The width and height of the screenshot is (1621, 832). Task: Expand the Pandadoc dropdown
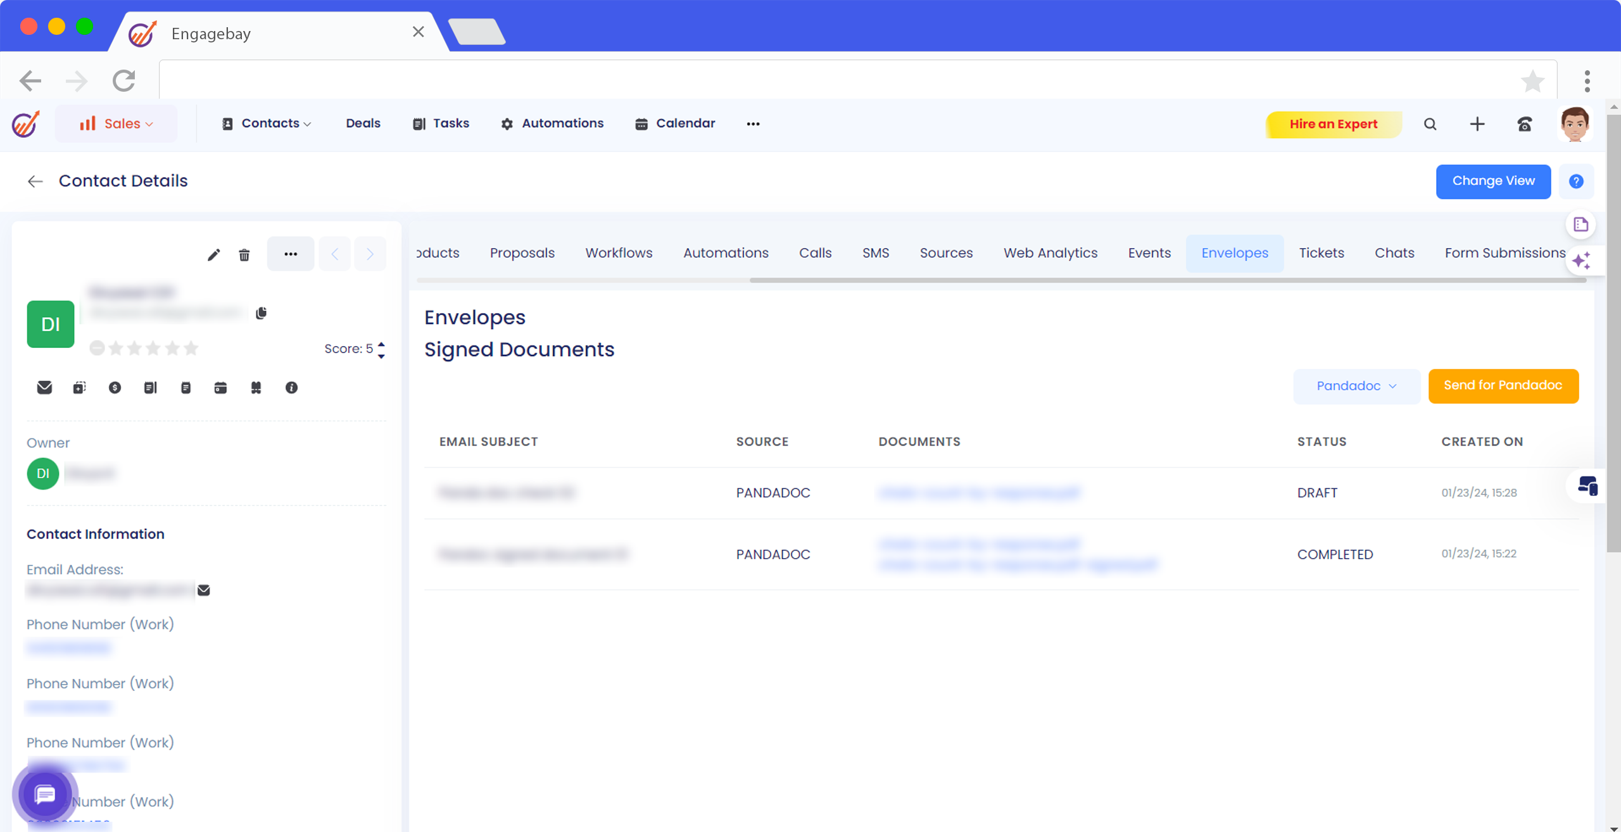point(1356,386)
